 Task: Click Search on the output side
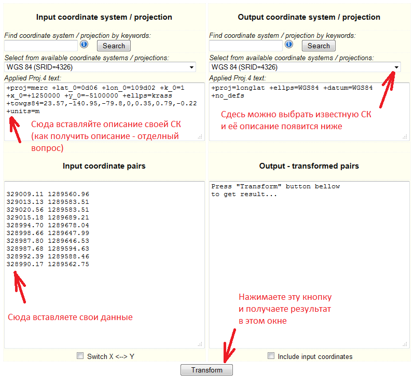click(x=318, y=46)
